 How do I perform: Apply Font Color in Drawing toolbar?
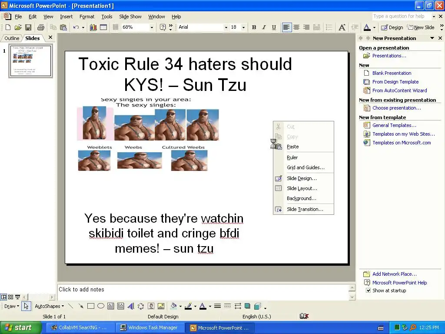[x=203, y=306]
